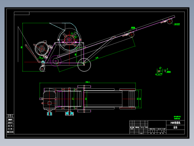Select the small caster wheel at bottom-left
194x146 pixels.
click(x=42, y=69)
